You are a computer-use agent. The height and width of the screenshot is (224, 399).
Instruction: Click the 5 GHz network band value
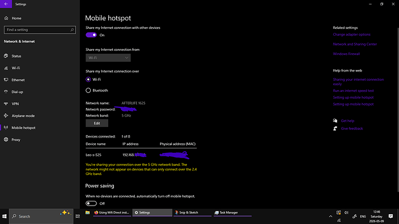tap(126, 115)
